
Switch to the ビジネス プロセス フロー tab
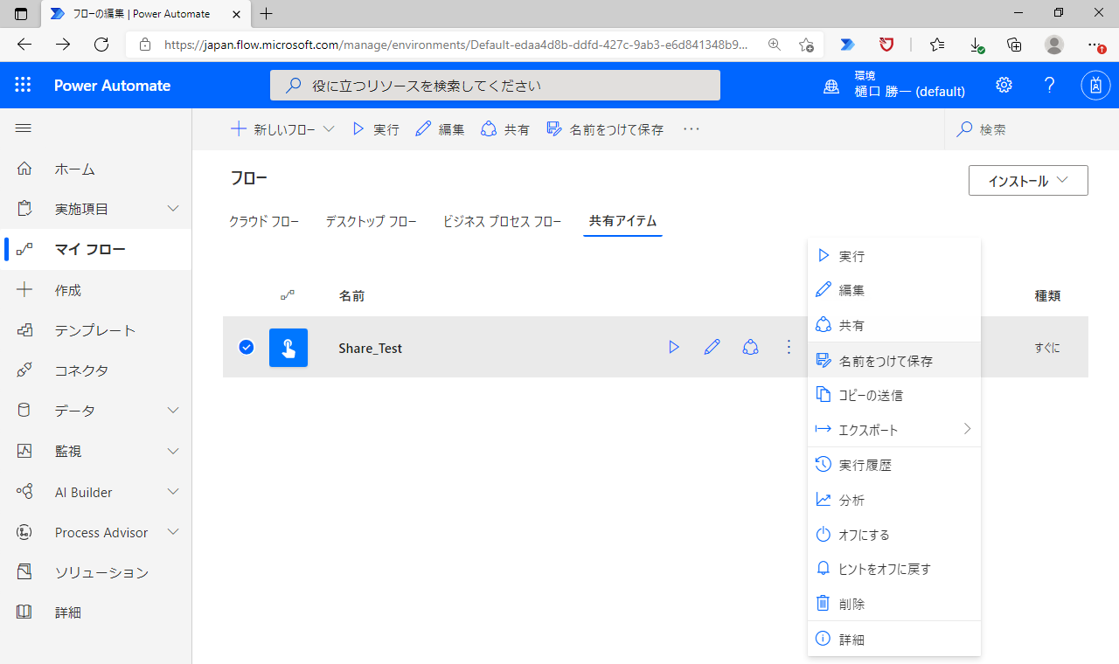(x=502, y=221)
